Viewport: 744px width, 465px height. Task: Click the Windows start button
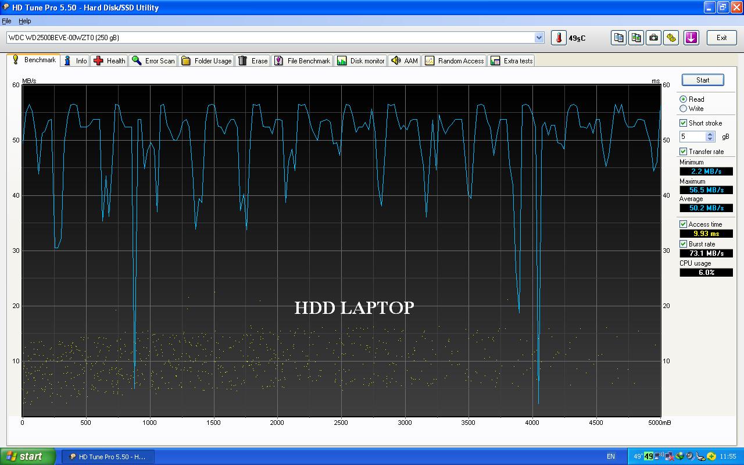(28, 456)
